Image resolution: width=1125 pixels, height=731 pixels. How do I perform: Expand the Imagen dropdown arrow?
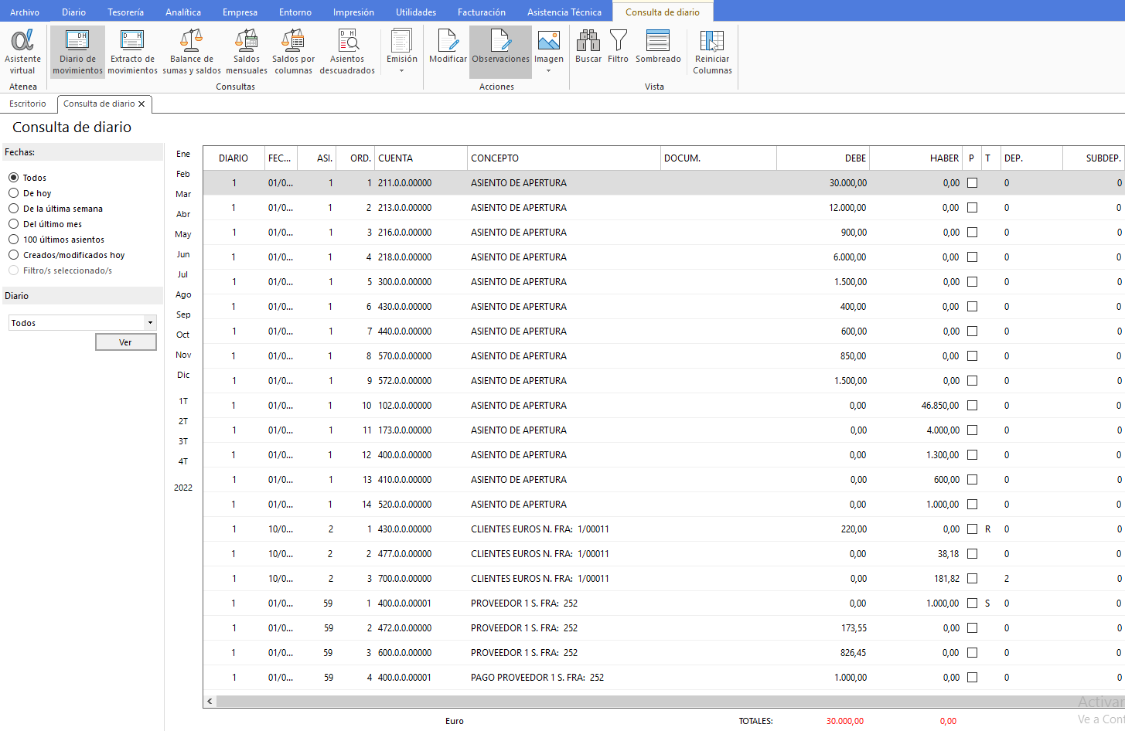point(549,71)
